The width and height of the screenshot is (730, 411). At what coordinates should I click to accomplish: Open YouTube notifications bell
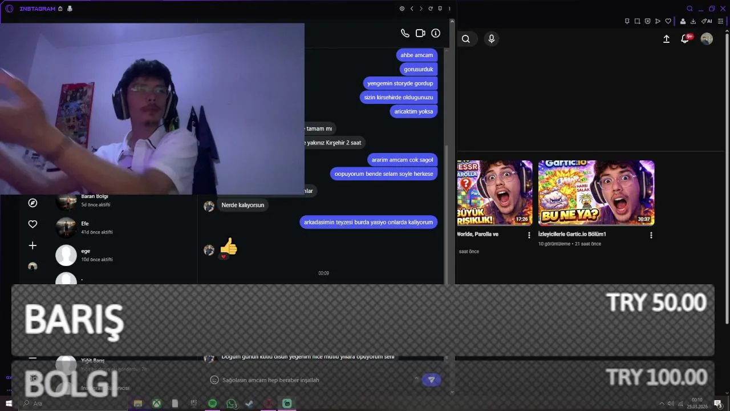686,39
